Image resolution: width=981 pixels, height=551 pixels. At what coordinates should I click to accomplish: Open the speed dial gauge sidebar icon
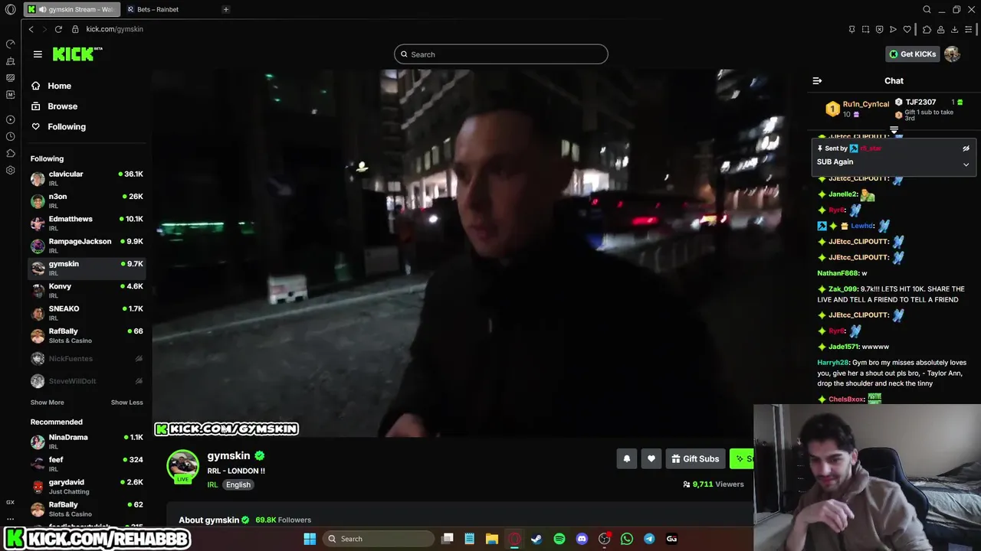click(10, 44)
